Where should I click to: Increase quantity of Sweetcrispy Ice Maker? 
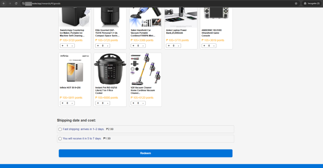point(63,46)
